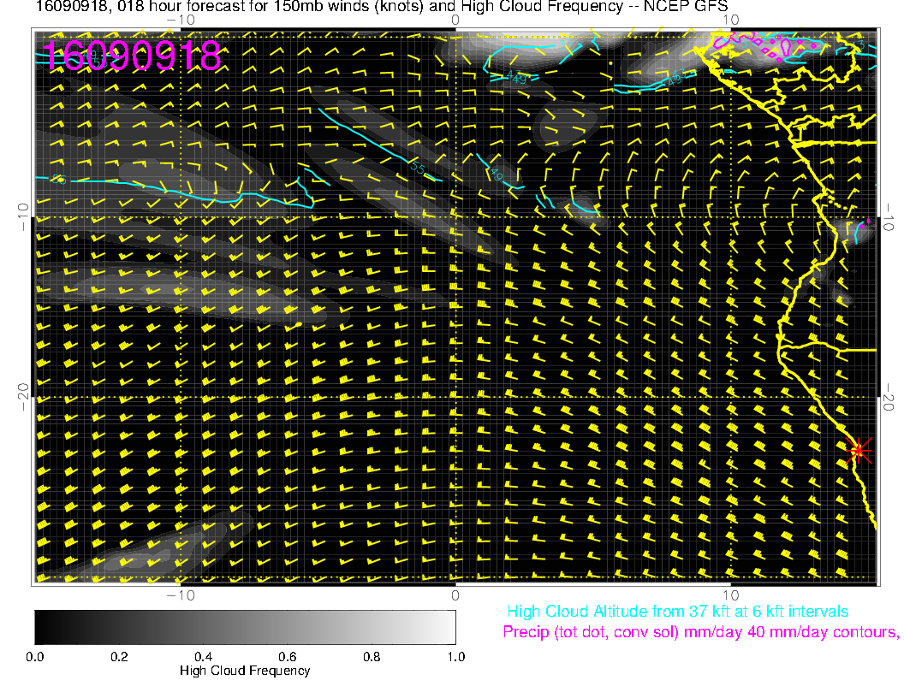Click the small cloud patch east of the coastline
Viewport: 904px width, 698px height.
pyautogui.click(x=859, y=229)
